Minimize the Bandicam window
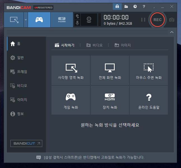 (x=163, y=7)
